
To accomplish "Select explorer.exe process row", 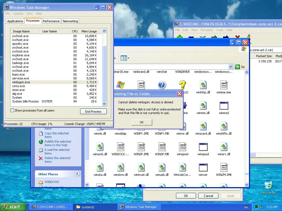I will [x=55, y=55].
